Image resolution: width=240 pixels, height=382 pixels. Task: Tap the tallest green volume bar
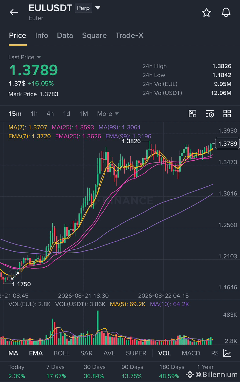pyautogui.click(x=98, y=328)
